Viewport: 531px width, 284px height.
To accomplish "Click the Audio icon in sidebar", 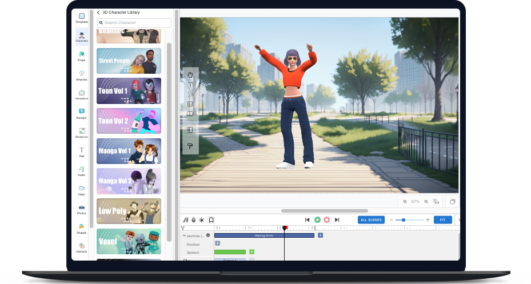I will click(82, 170).
